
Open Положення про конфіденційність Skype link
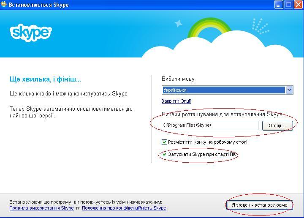[124, 208]
